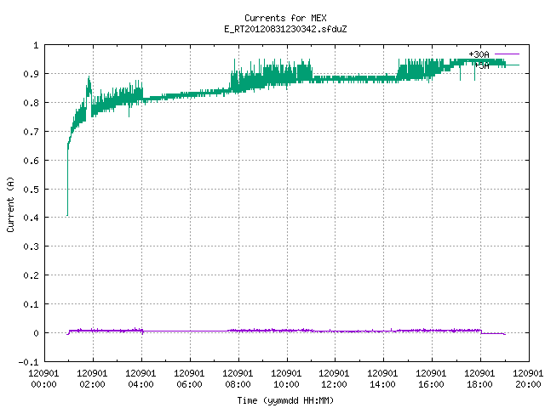The image size is (545, 408).
Task: Click x-axis tick '120901 02:00'
Action: [93, 379]
